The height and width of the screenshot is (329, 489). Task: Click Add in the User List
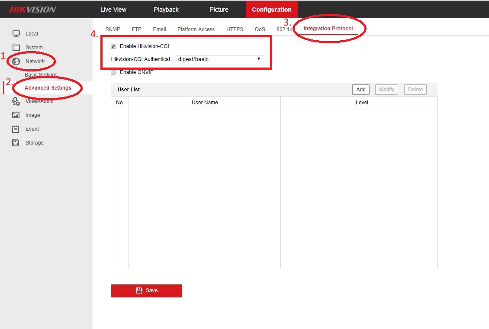point(361,90)
